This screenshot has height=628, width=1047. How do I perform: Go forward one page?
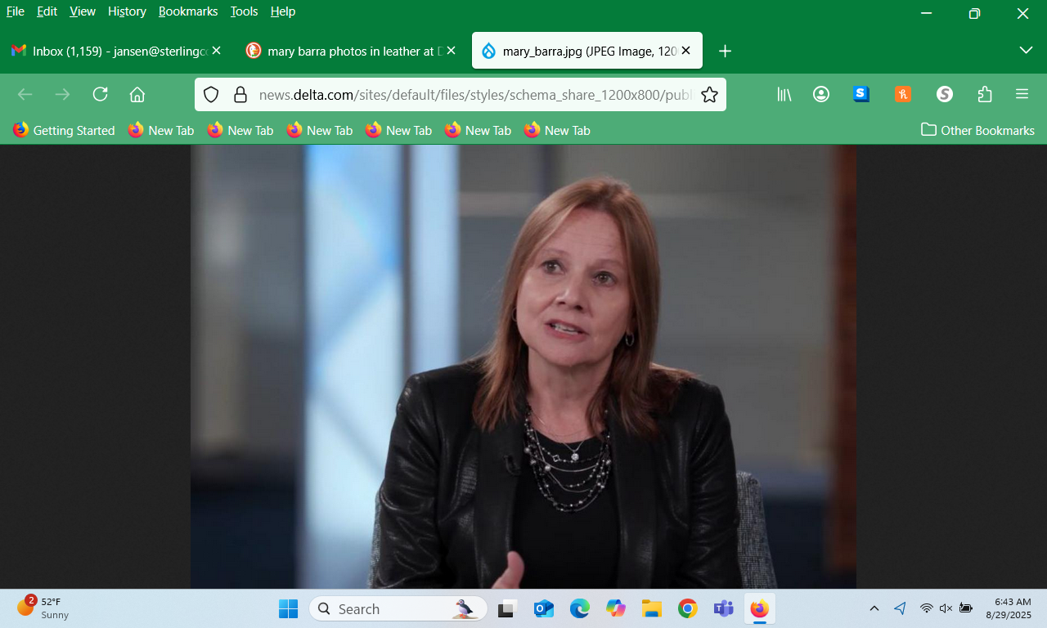[62, 94]
